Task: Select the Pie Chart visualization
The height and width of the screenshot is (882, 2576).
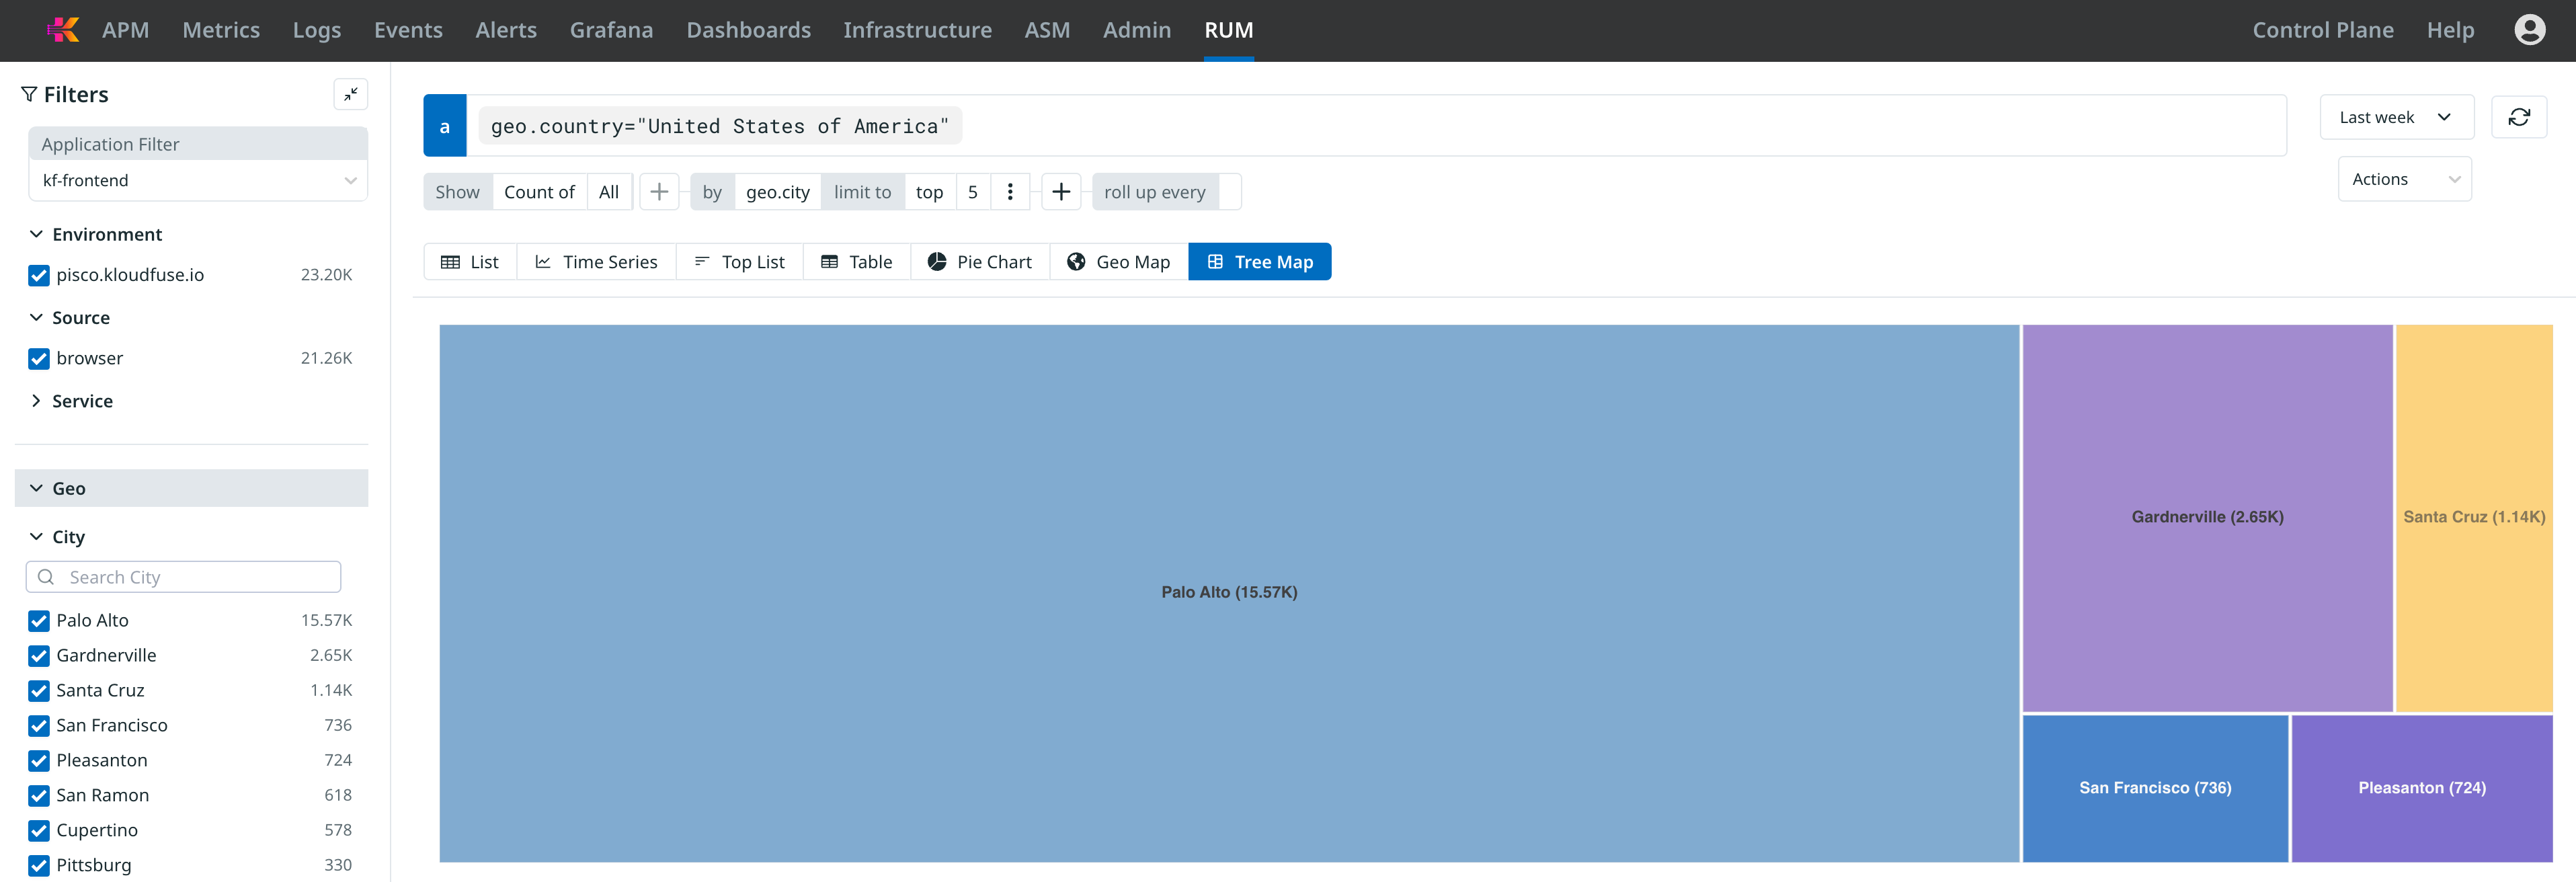Action: (x=980, y=262)
